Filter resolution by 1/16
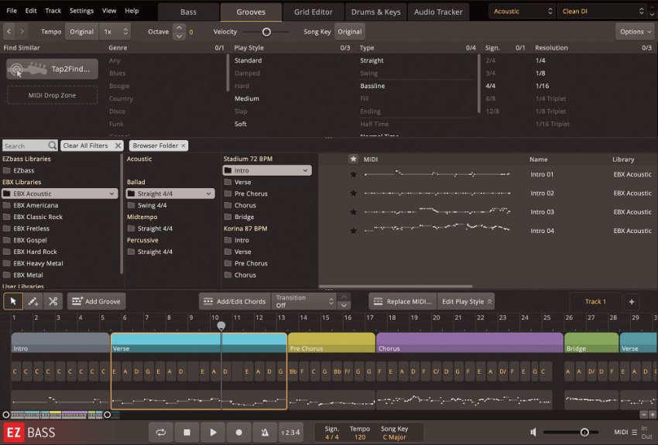The image size is (658, 445). point(542,86)
